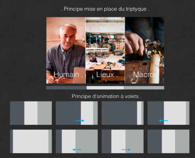The width and height of the screenshot is (195, 158).
Task: Click the white middle segment of the bar under the triptych
Action: (105, 88)
